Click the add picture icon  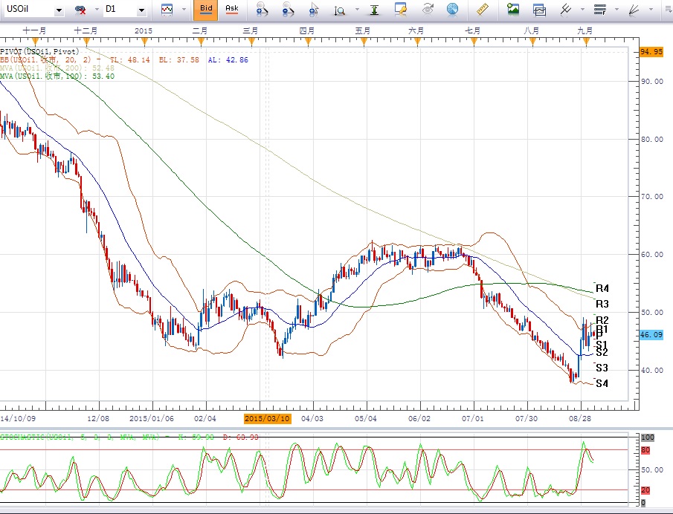[513, 9]
